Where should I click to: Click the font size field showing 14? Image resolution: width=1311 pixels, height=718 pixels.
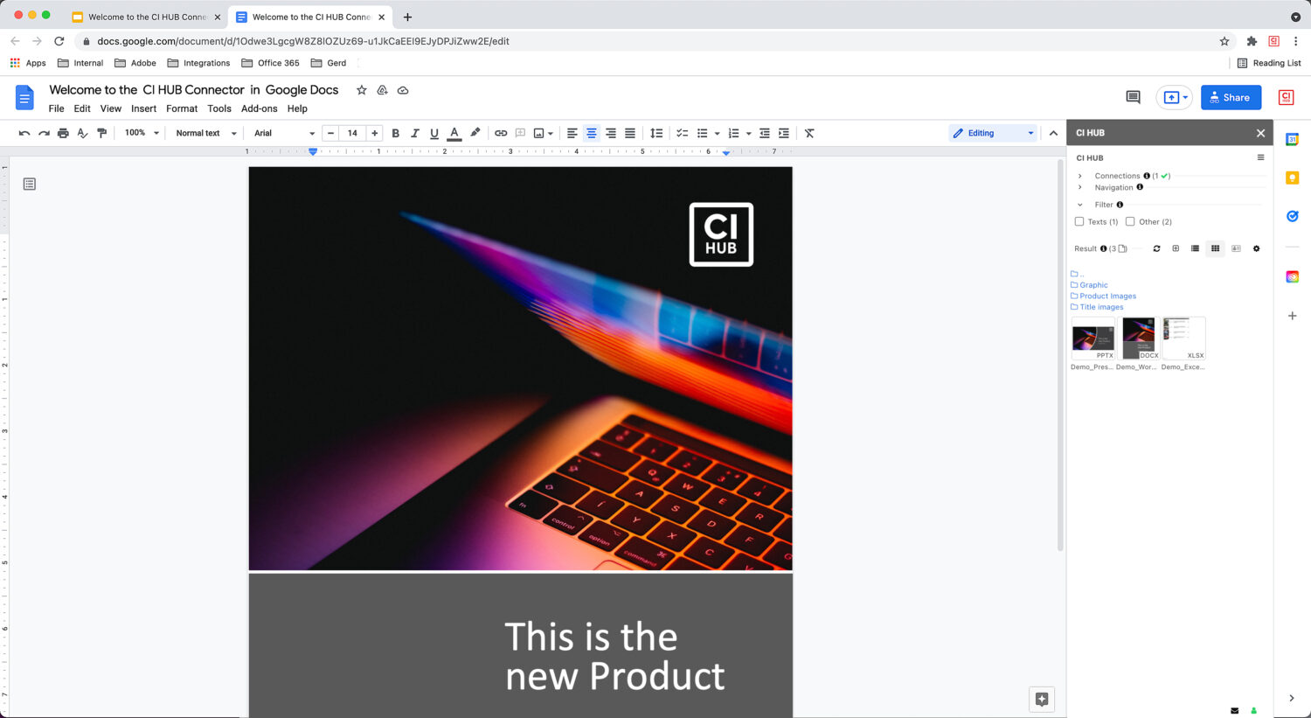[352, 133]
